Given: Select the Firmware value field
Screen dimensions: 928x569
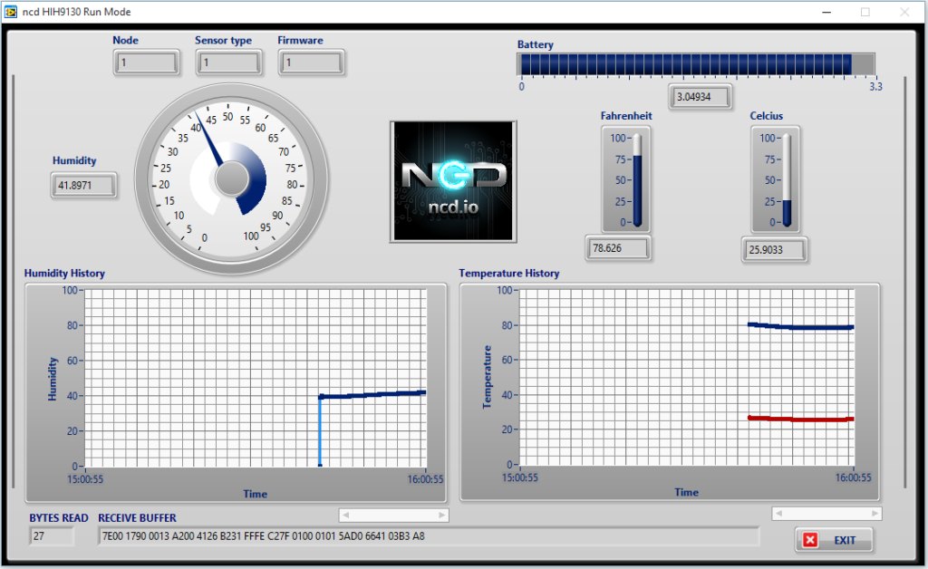Looking at the screenshot, I should [312, 63].
